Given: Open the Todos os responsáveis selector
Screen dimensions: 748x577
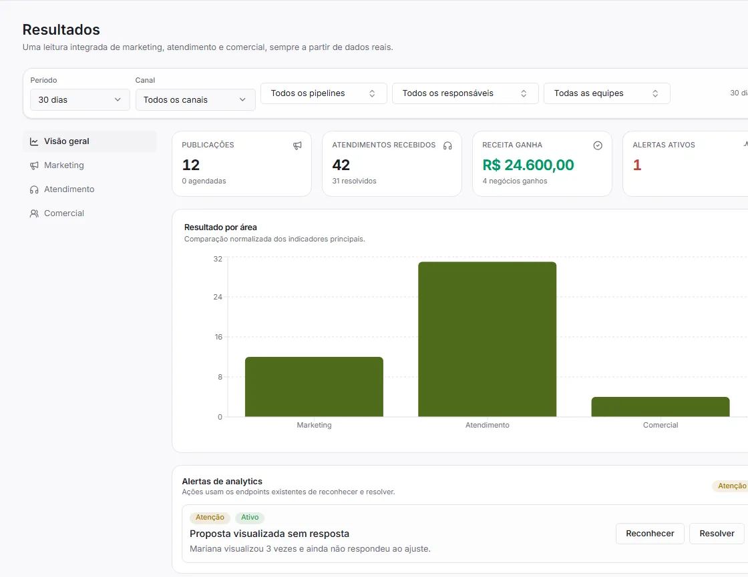Looking at the screenshot, I should pos(465,93).
